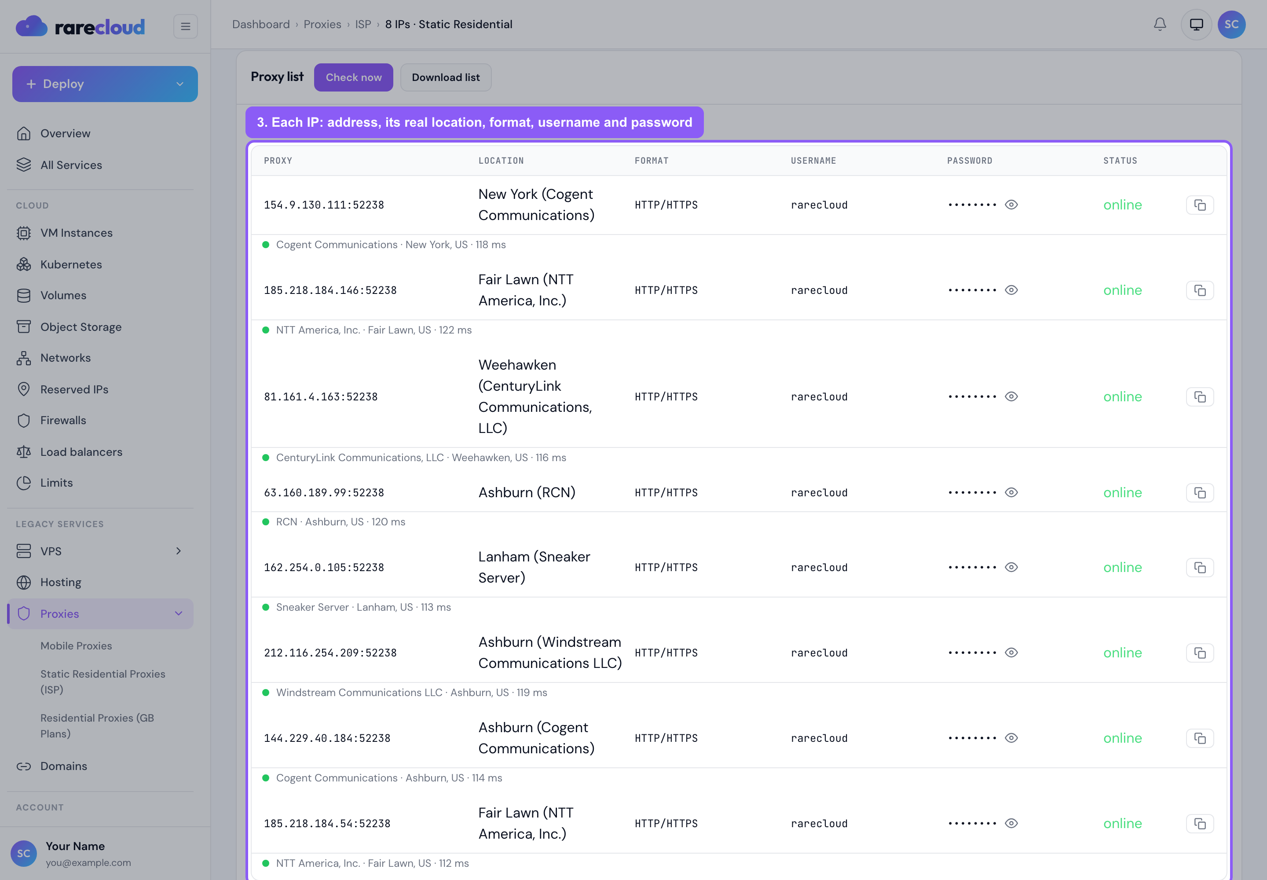
Task: Copy proxy 212.116.254.209:52238 details
Action: coord(1200,653)
